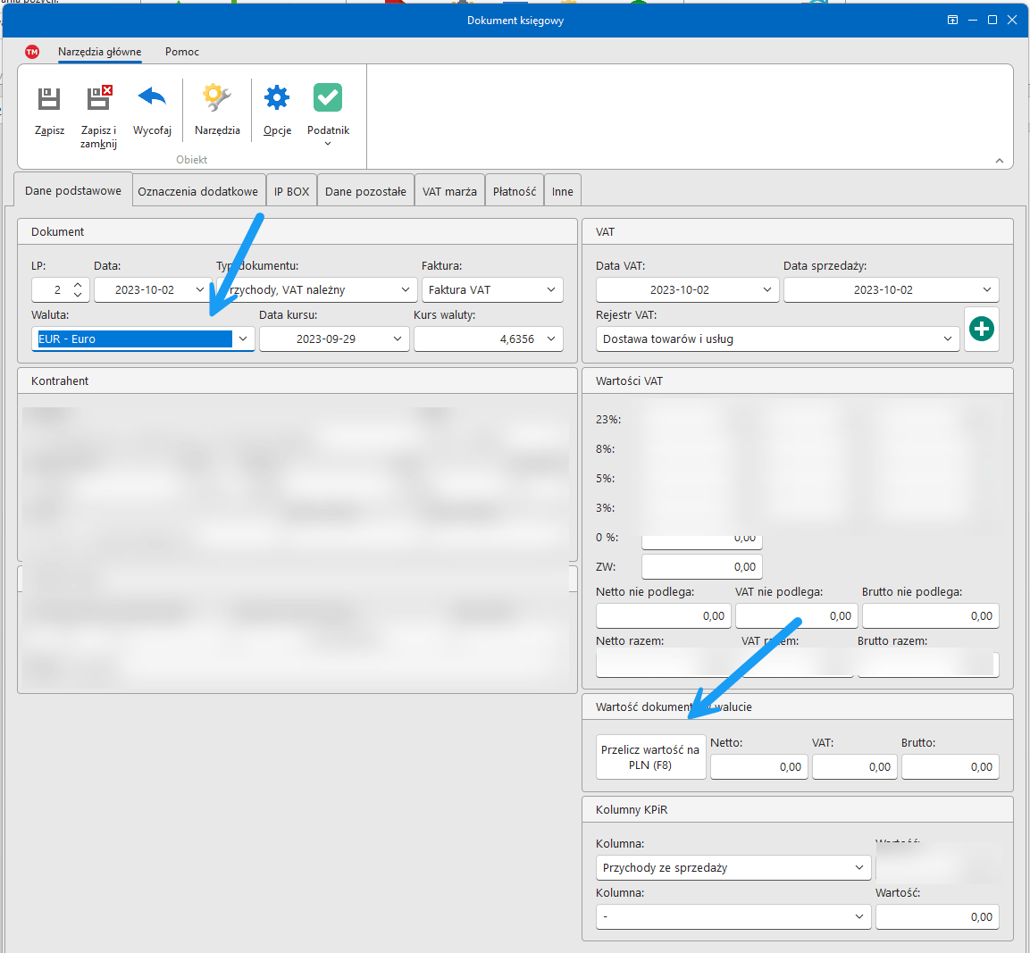Screen dimensions: 1030x953
Task: Click the red TM application logo
Action: [x=32, y=52]
